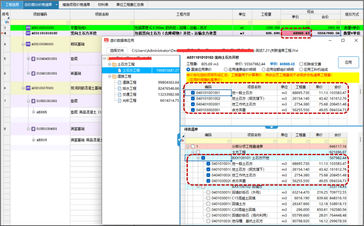Click the 应用 button
Image resolution: width=364 pixels, height=226 pixels.
click(348, 62)
